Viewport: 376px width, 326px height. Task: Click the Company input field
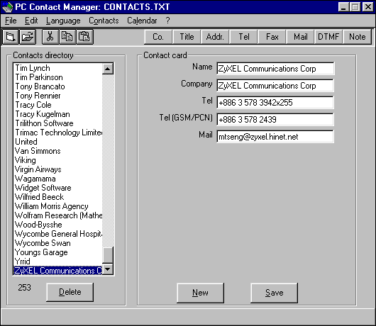coord(275,86)
